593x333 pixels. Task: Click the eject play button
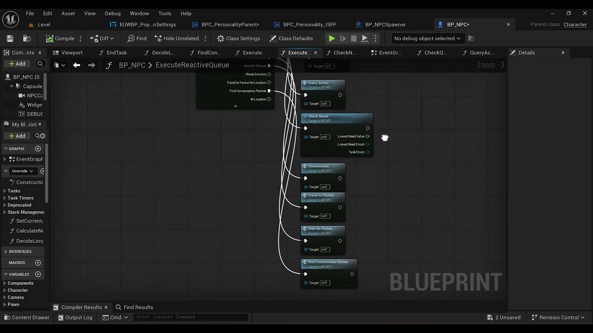[365, 38]
